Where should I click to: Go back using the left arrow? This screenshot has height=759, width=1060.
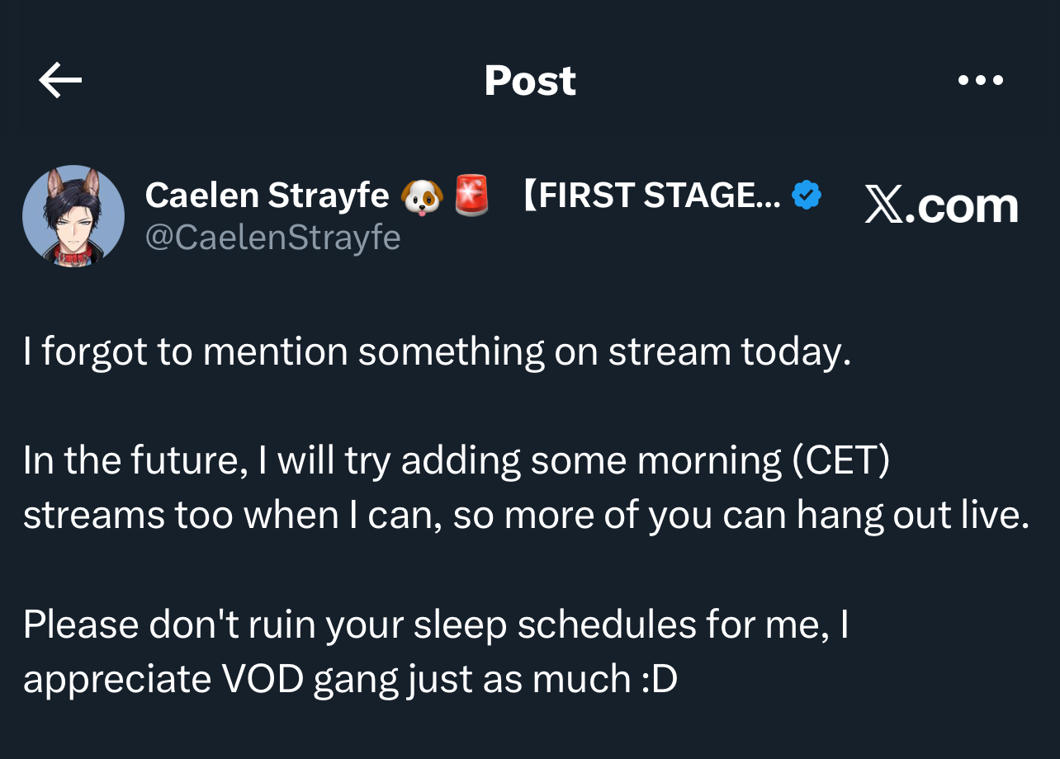click(60, 81)
